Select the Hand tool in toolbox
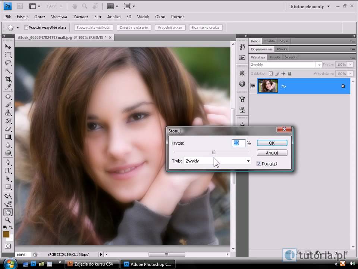This screenshot has height=269, width=358. pos(8,212)
